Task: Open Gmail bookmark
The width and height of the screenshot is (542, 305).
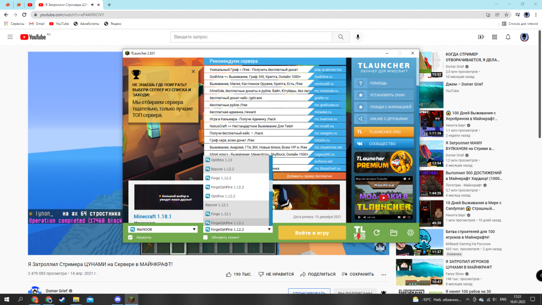Action: coord(37,24)
